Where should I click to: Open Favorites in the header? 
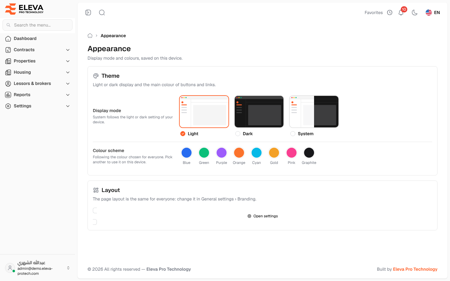pos(373,12)
